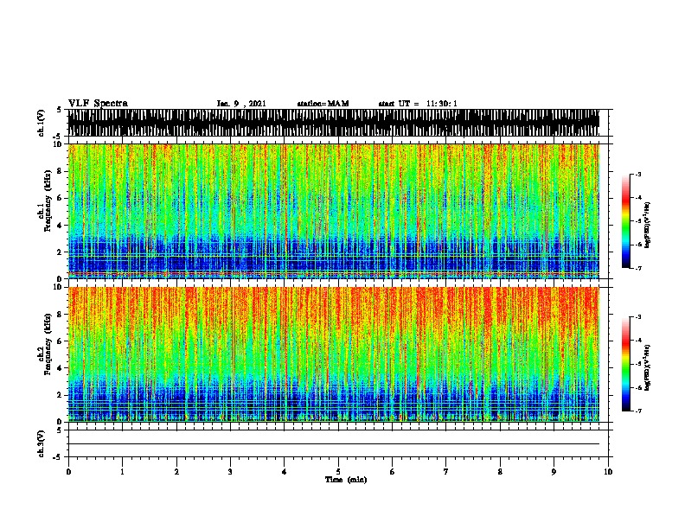Screen dimensions: 685x529
Task: Click ch.2 frequency axis tick "4"
Action: tap(60, 368)
